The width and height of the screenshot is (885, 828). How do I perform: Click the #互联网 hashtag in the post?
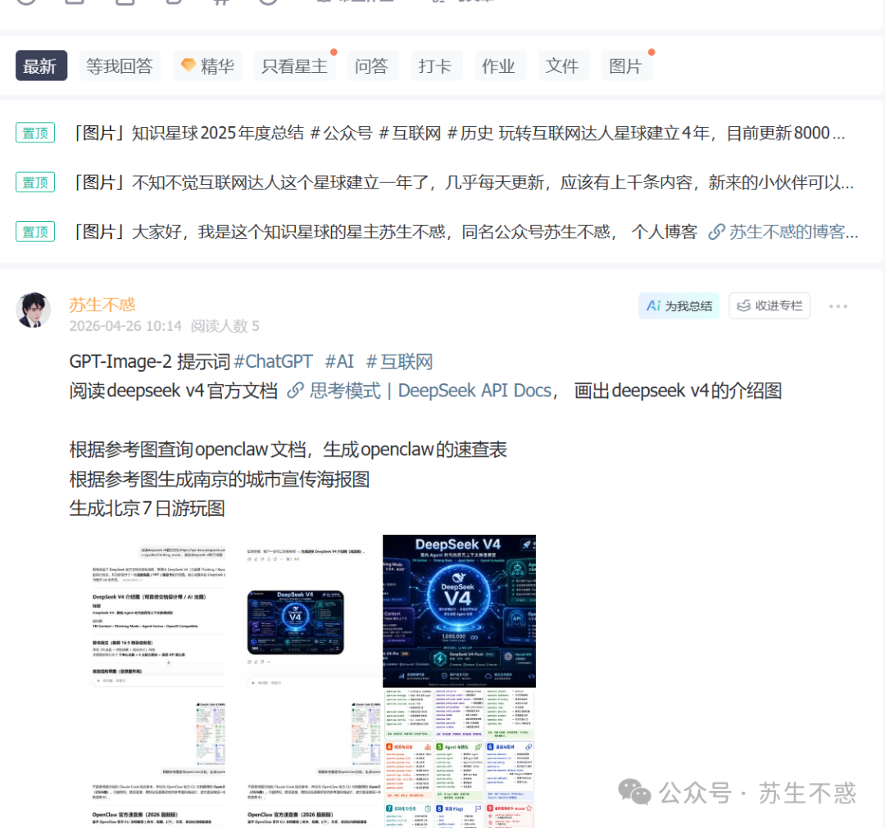pos(399,361)
